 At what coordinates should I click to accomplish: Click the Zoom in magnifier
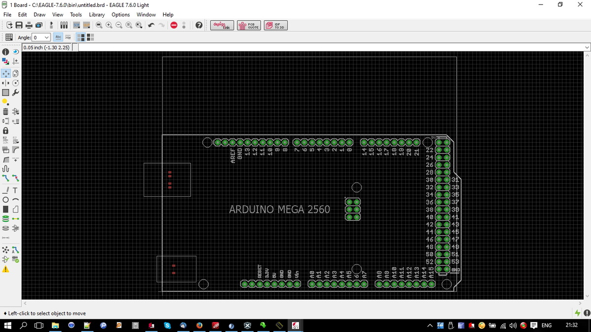point(108,25)
